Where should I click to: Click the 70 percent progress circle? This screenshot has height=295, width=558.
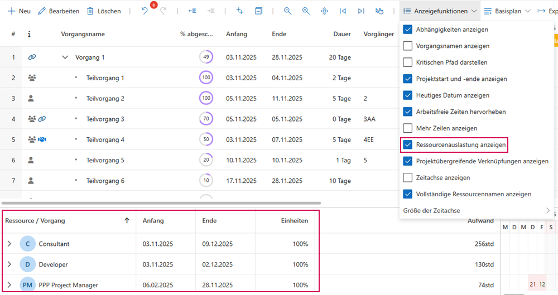click(x=206, y=119)
